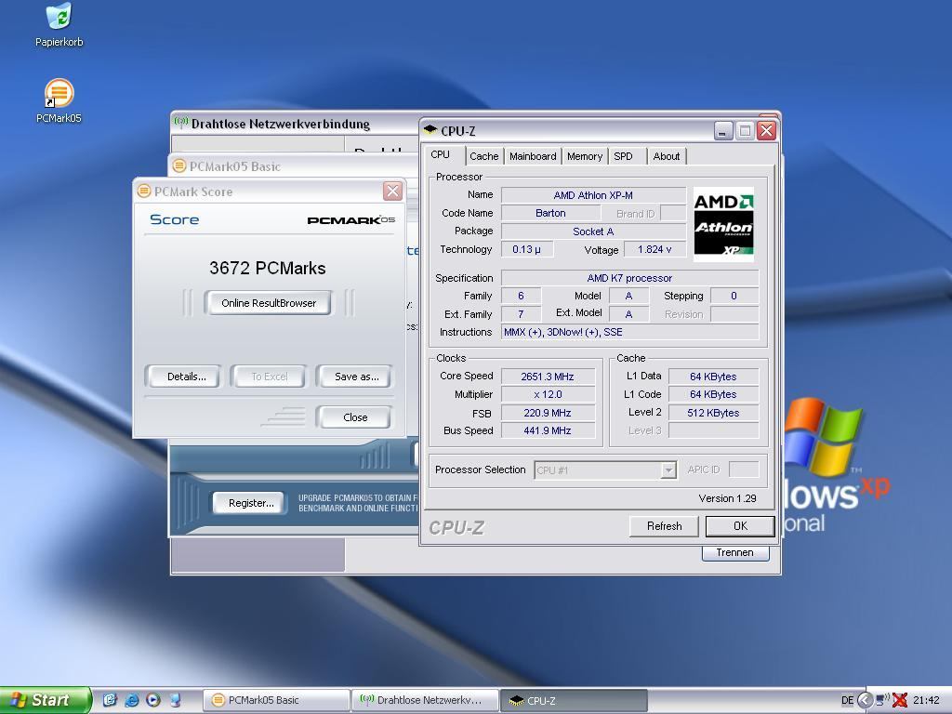Screen dimensions: 952x714
Task: Click the Family value '6'
Action: click(521, 296)
